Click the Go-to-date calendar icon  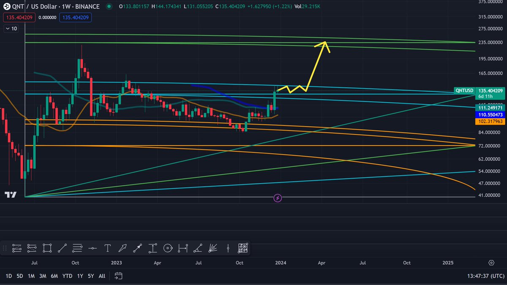pyautogui.click(x=118, y=276)
